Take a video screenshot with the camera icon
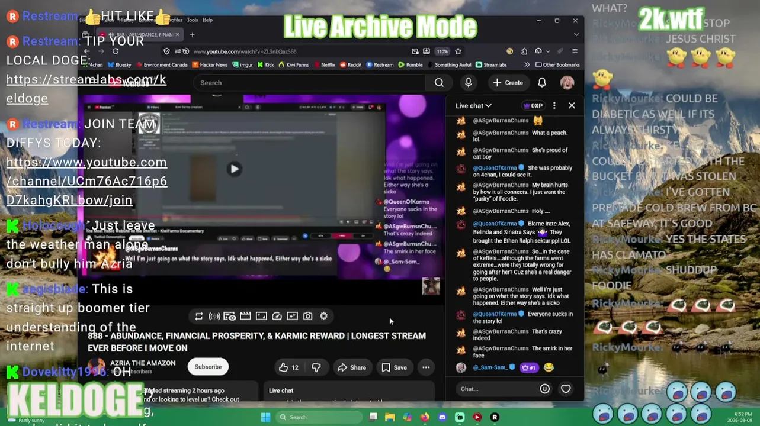 click(x=308, y=317)
